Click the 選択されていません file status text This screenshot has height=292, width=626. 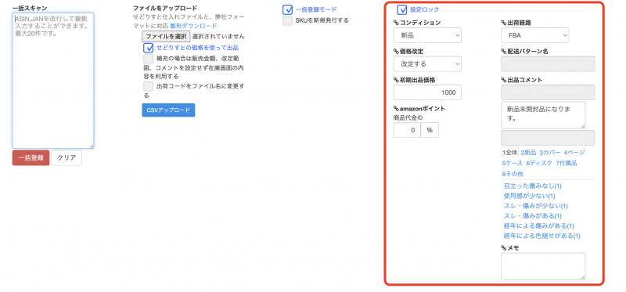pos(218,36)
